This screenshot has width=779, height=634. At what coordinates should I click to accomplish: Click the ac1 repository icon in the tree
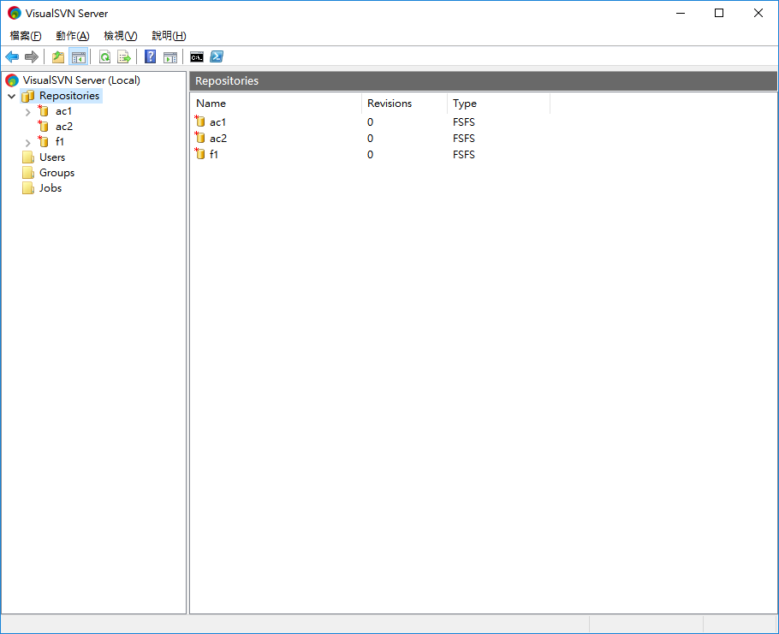(x=43, y=110)
